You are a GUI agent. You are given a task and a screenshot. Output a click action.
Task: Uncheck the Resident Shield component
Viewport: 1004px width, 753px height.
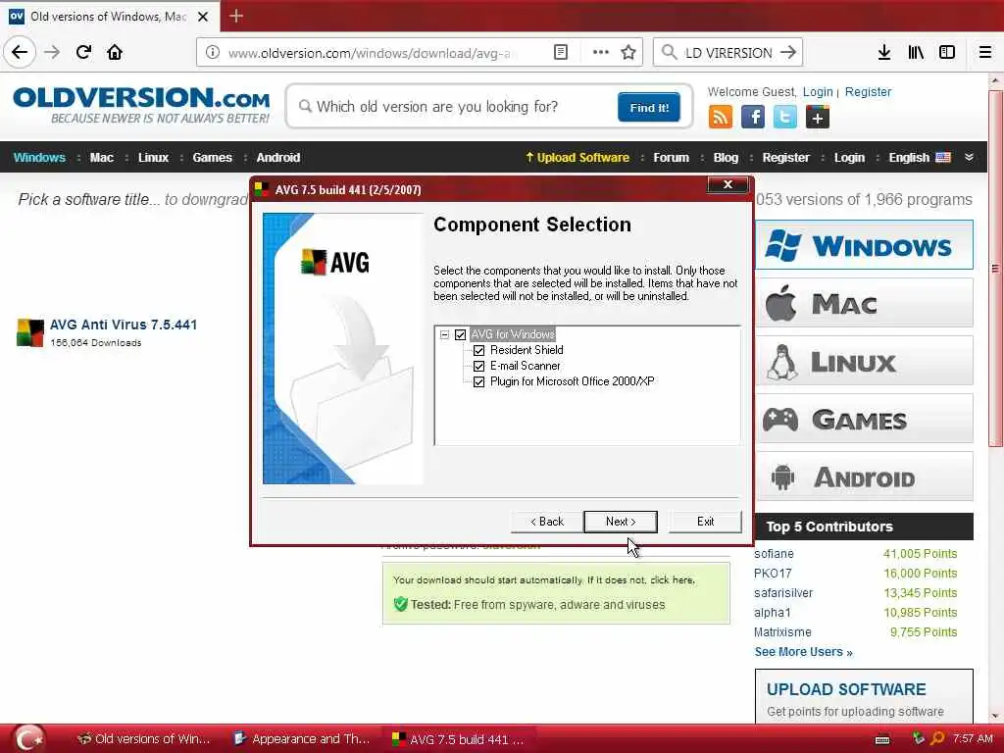click(478, 350)
